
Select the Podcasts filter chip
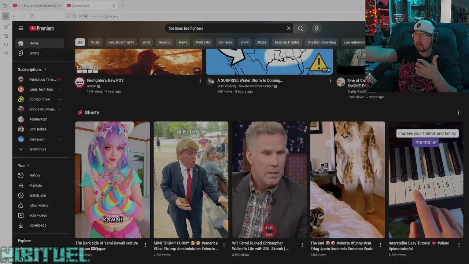tap(203, 42)
